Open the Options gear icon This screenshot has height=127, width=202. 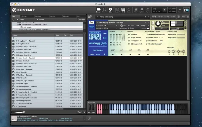[x=142, y=10]
